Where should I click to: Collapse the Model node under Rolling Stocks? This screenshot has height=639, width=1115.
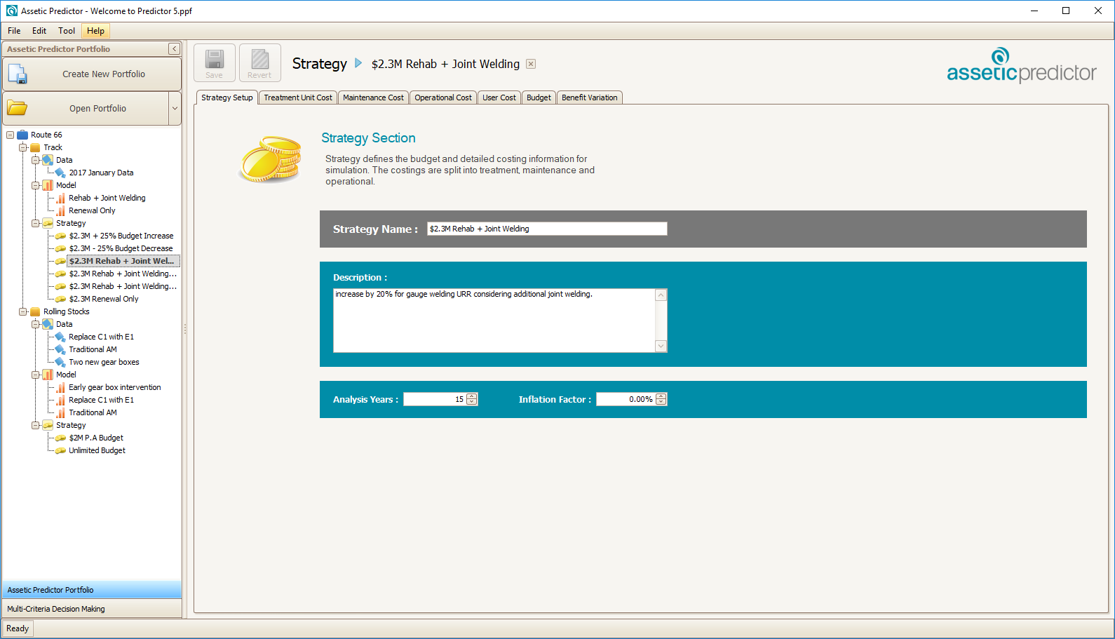click(36, 375)
